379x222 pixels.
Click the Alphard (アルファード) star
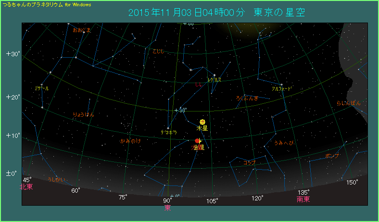[281, 85]
